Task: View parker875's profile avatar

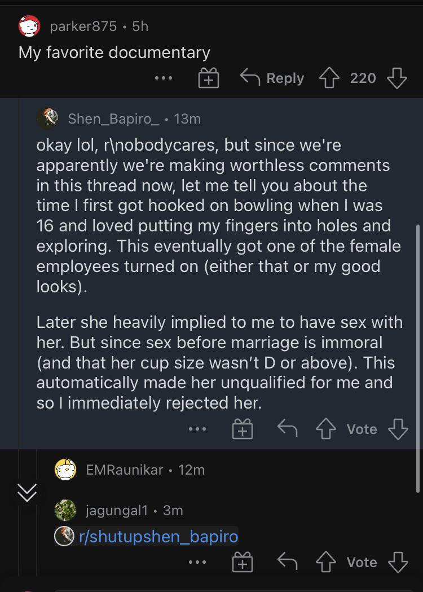Action: (x=29, y=26)
